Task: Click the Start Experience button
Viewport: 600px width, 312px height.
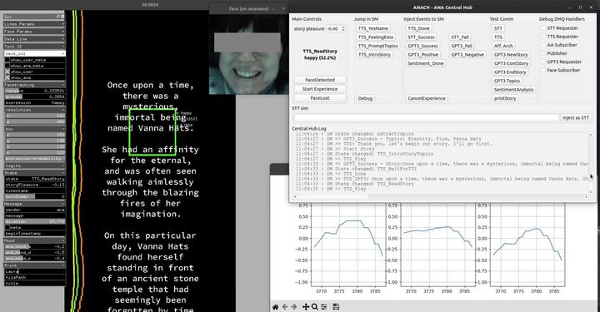Action: [x=320, y=88]
